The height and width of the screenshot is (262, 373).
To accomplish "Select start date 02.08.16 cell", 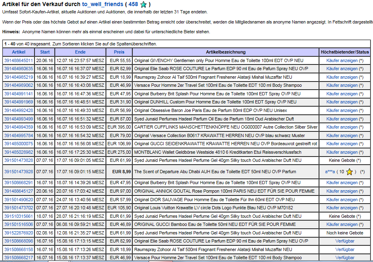I will (x=45, y=233).
